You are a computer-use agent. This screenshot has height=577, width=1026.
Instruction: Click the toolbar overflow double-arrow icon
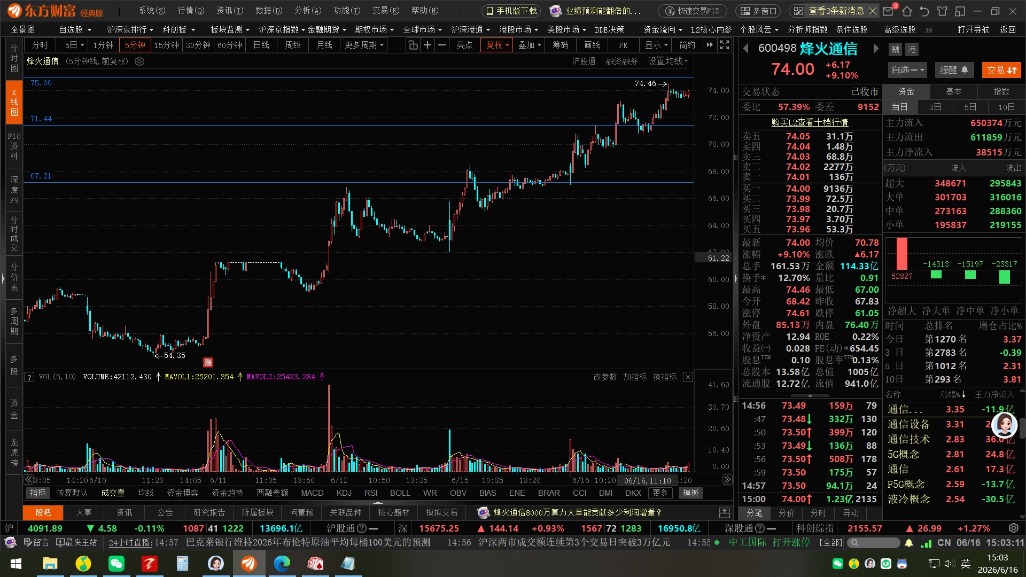(710, 45)
